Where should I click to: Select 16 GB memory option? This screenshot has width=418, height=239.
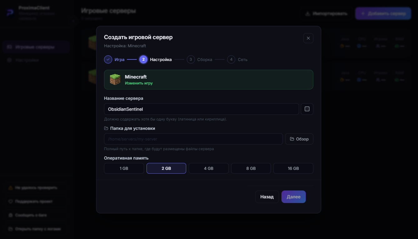coord(293,168)
